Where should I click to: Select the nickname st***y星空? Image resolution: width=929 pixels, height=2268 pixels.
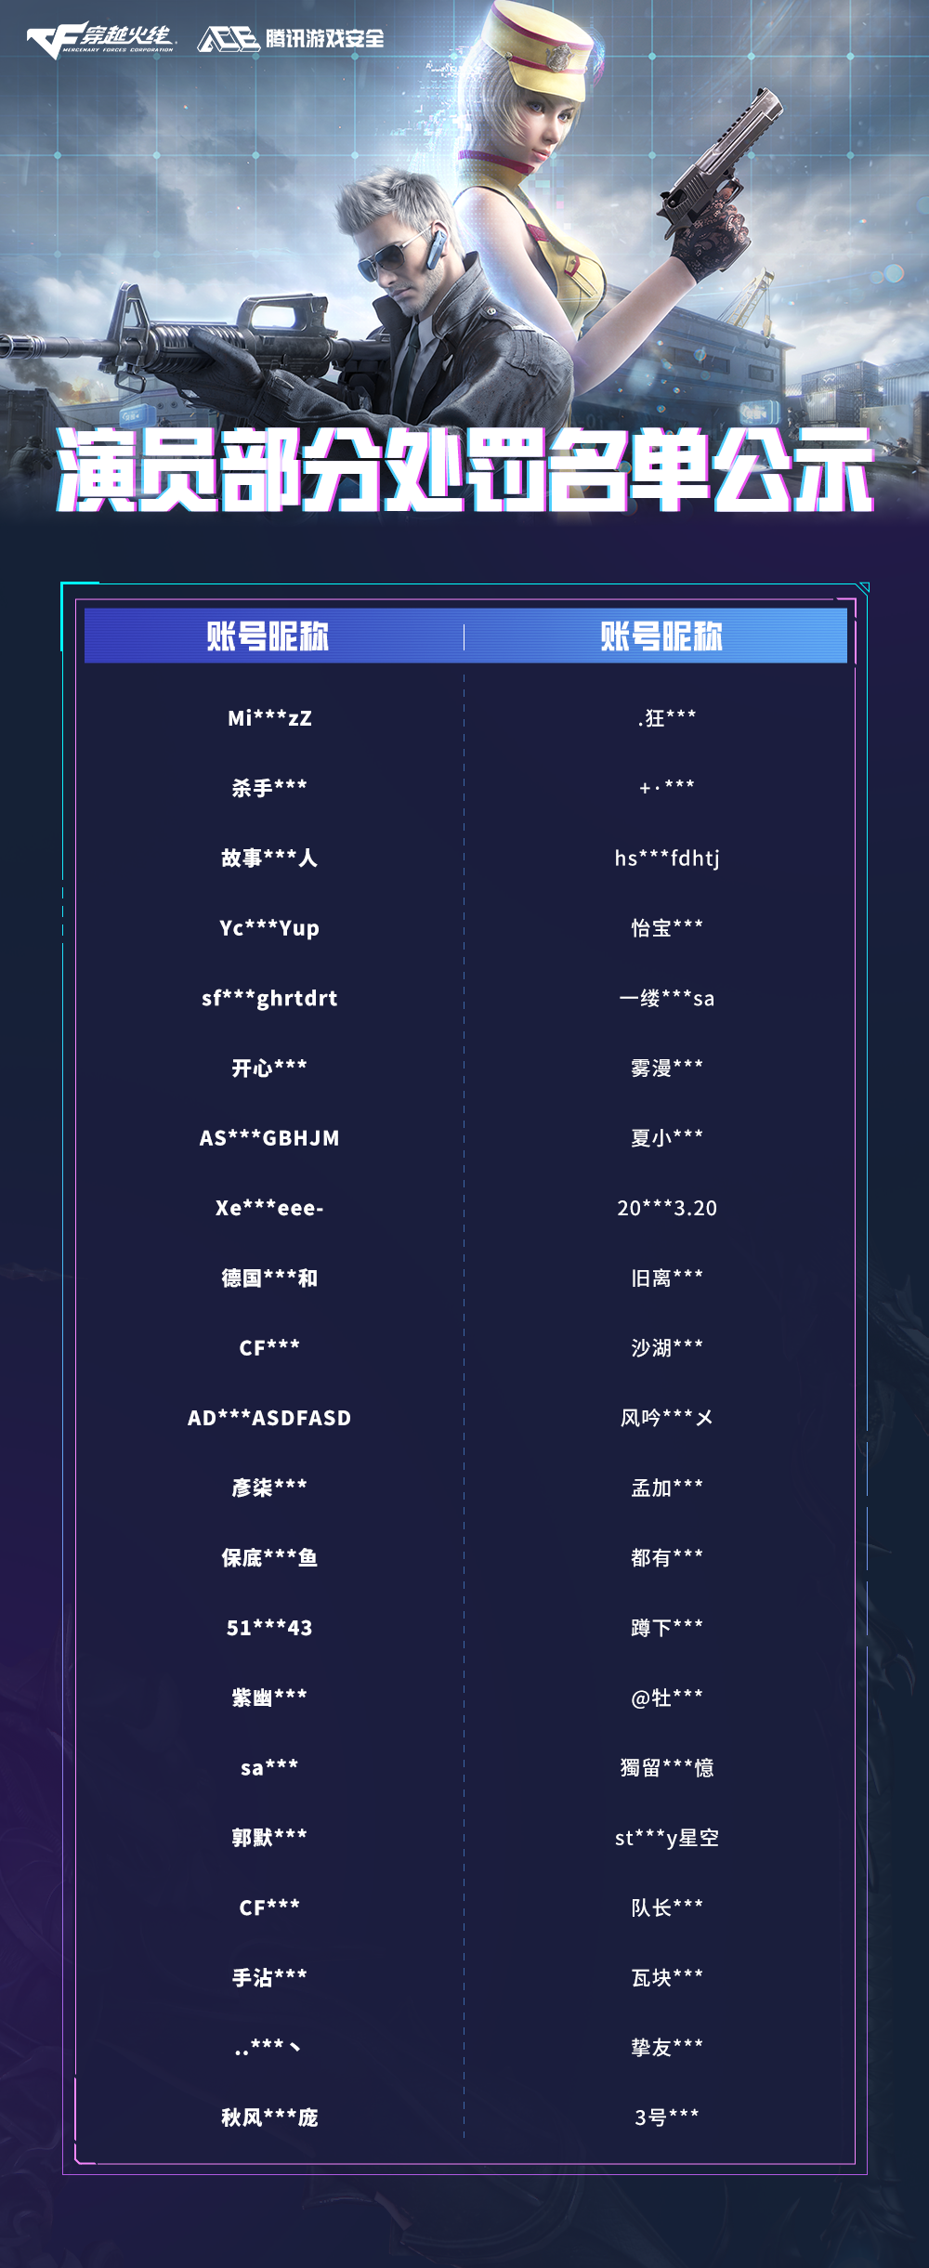pyautogui.click(x=667, y=1838)
